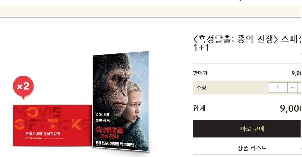Click the beige banner strip at the top
Viewport: 302px width, 157px height.
150,12
